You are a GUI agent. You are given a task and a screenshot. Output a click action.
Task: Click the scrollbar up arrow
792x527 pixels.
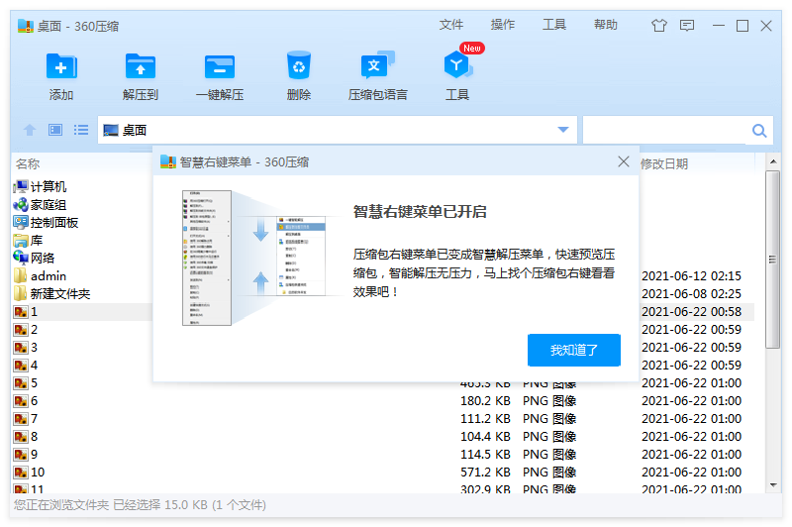(x=773, y=161)
